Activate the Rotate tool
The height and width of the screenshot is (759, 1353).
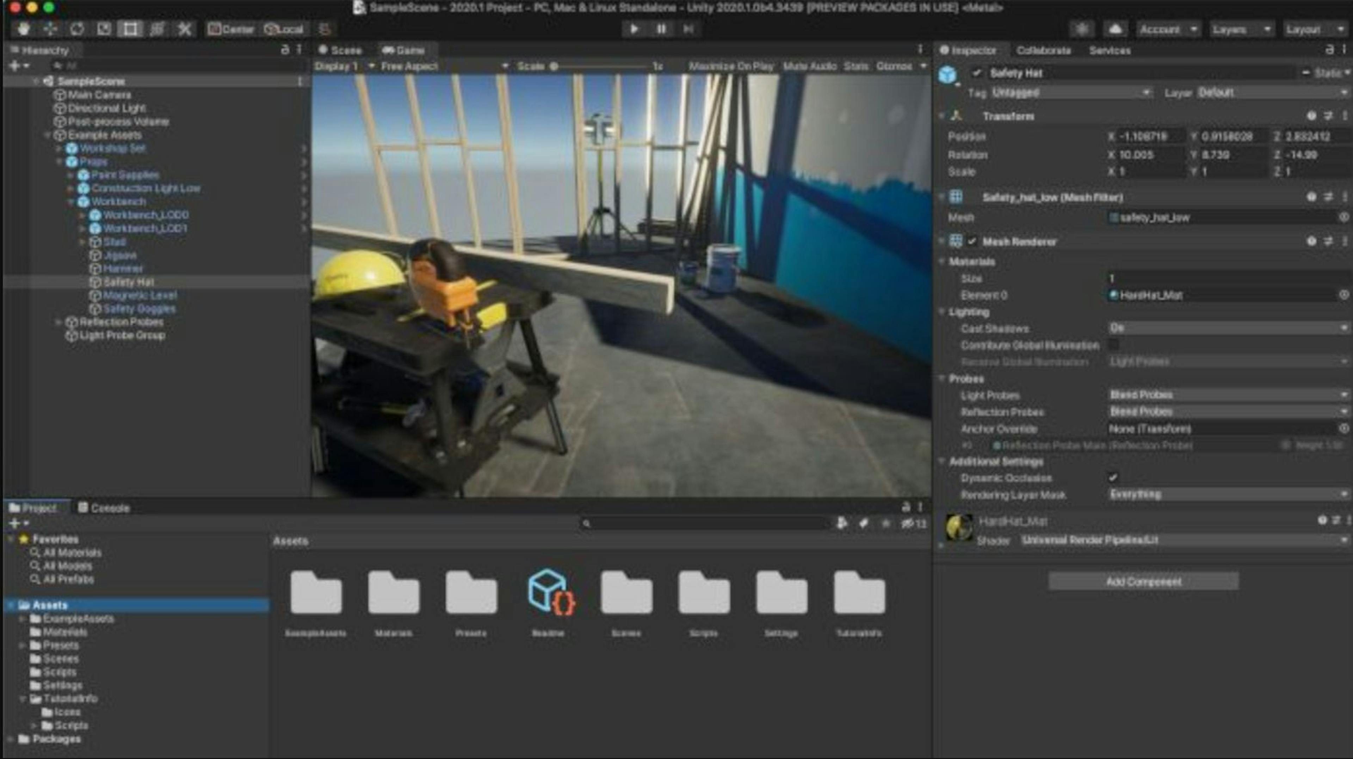pos(78,29)
